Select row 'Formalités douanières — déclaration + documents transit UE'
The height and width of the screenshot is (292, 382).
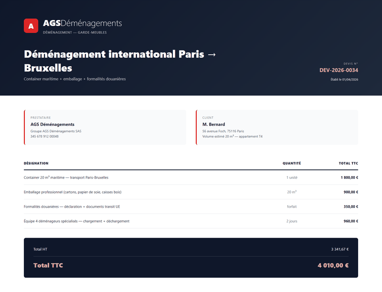coord(191,207)
